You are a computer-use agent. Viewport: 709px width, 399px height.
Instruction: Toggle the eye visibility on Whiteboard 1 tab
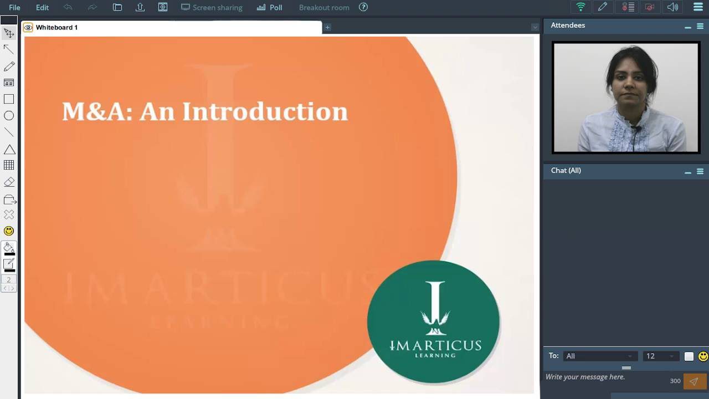[x=27, y=27]
